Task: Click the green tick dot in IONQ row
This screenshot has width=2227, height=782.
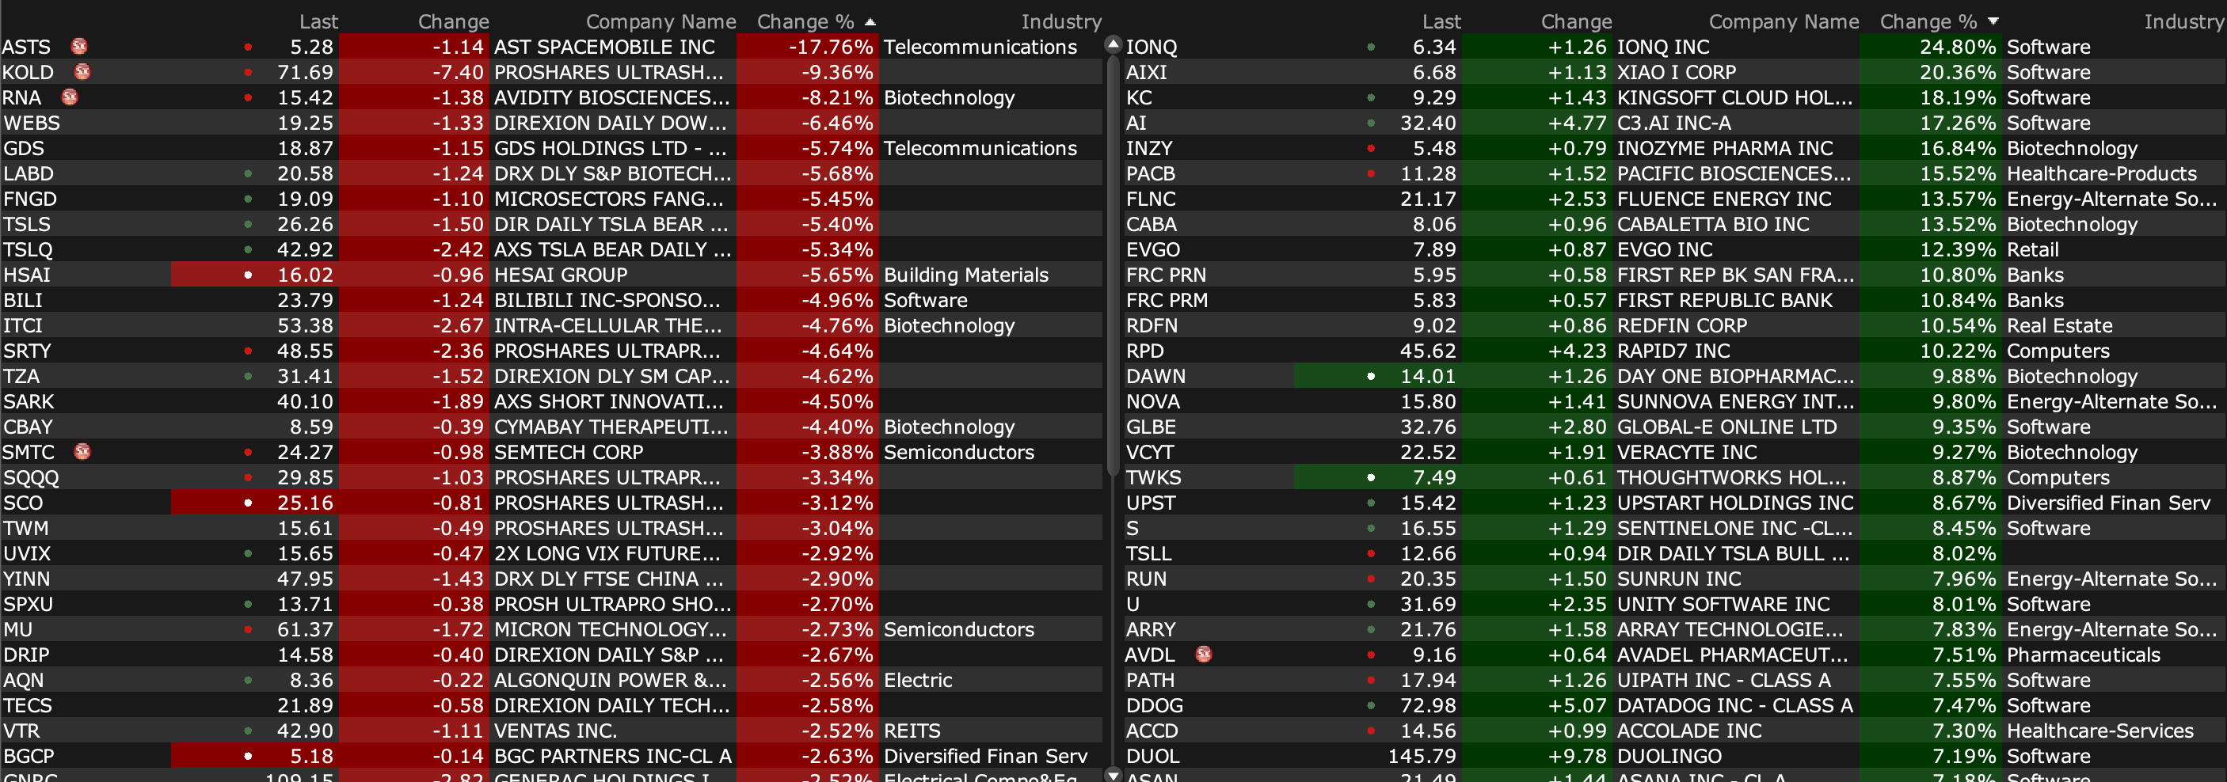Action: [1371, 47]
